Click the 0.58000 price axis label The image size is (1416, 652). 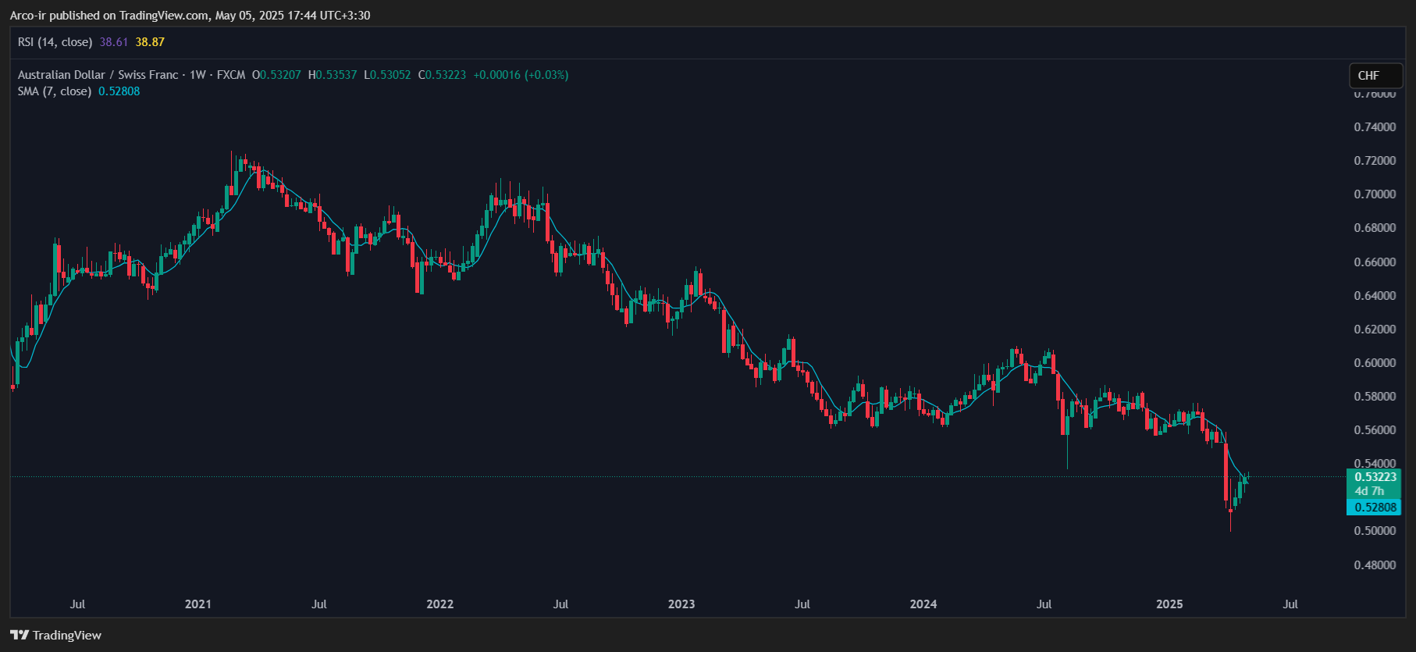click(1375, 397)
